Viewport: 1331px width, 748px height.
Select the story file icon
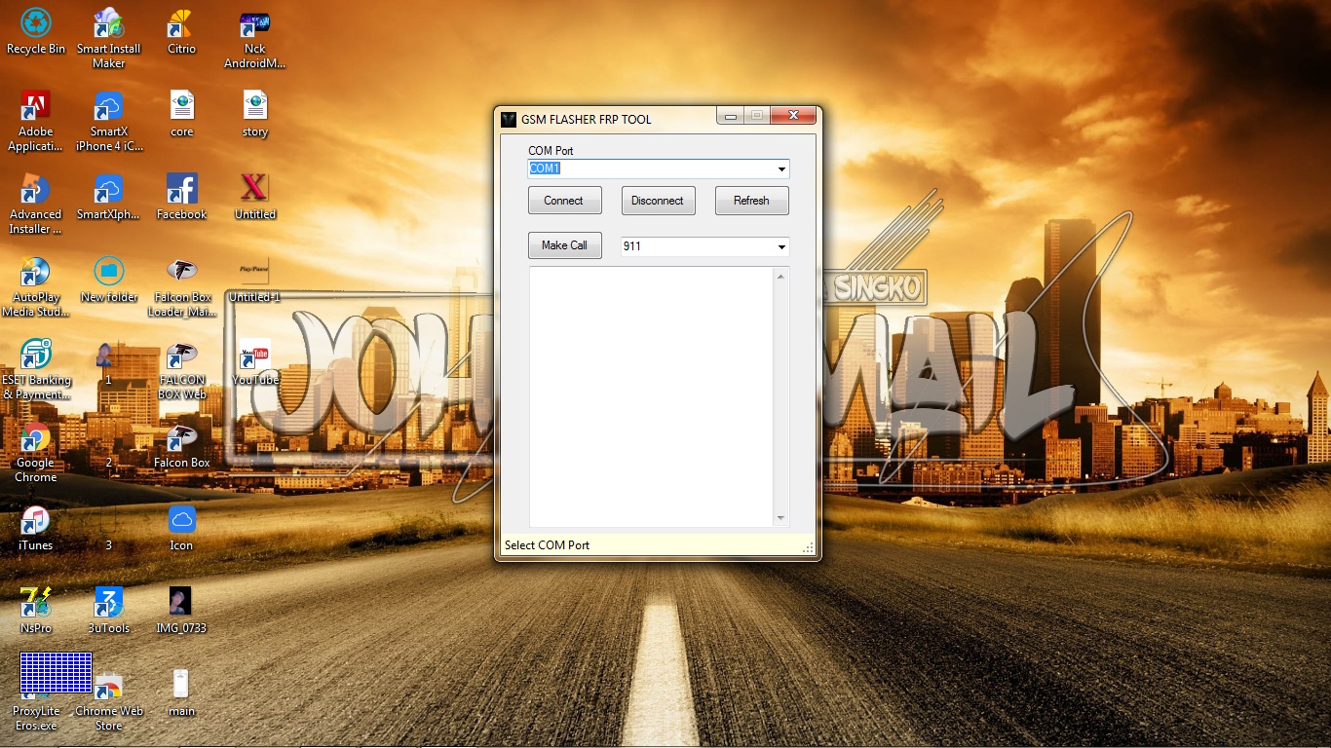coord(254,114)
